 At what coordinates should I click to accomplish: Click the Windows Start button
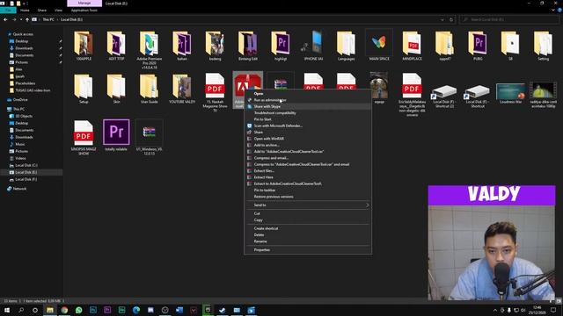7,310
